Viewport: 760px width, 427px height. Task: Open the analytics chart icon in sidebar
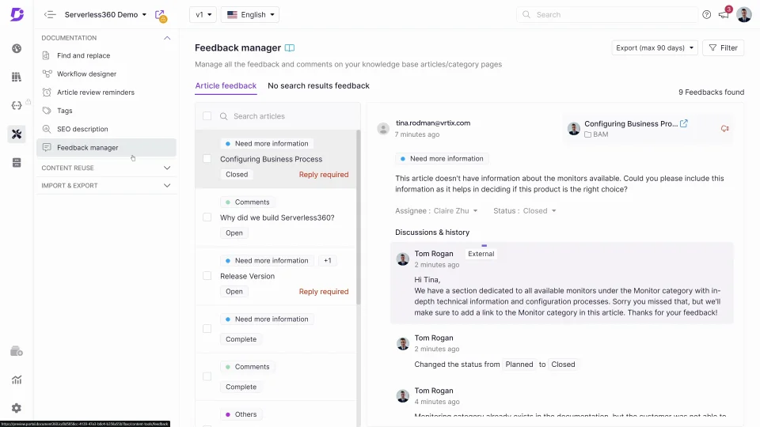pos(17,380)
